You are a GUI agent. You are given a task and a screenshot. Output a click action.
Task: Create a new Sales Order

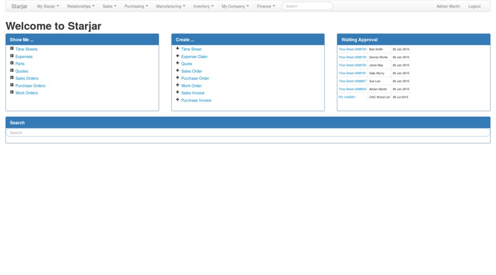point(191,71)
